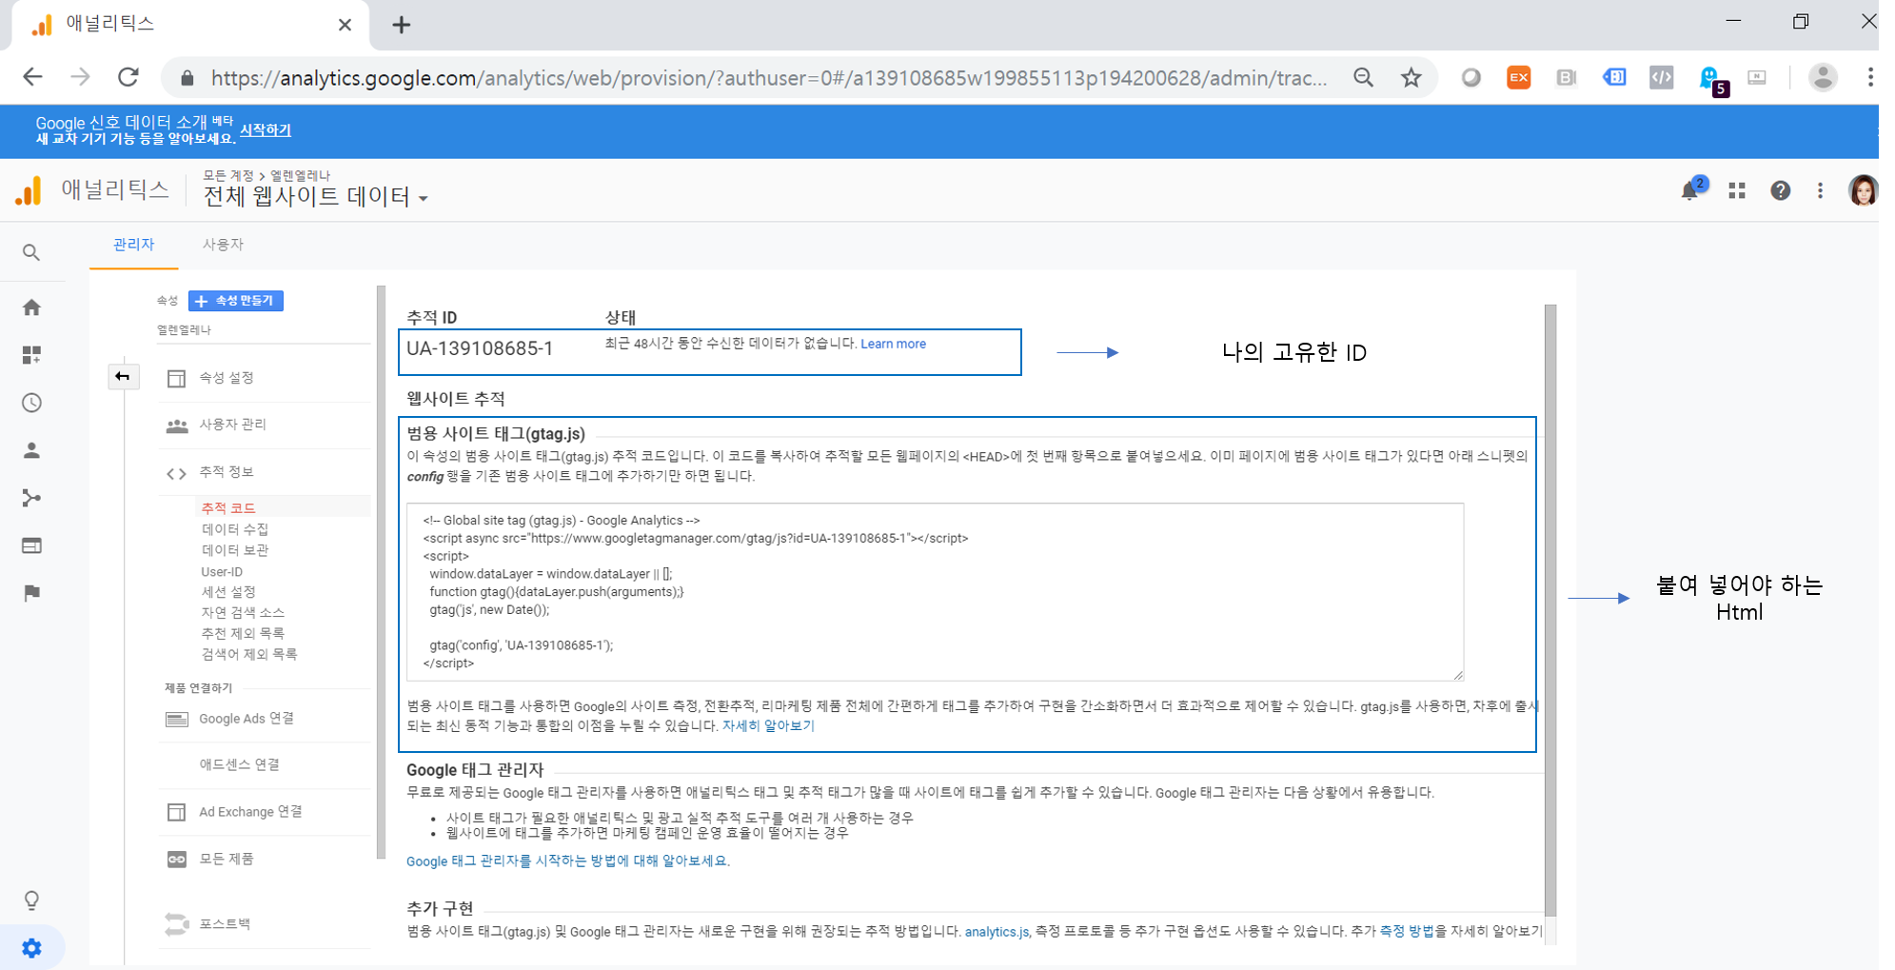Click the property column scrollbar

(x=381, y=571)
